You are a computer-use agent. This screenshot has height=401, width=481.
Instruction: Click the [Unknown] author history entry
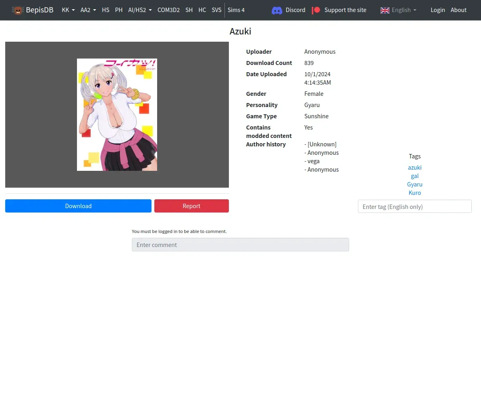tap(321, 144)
